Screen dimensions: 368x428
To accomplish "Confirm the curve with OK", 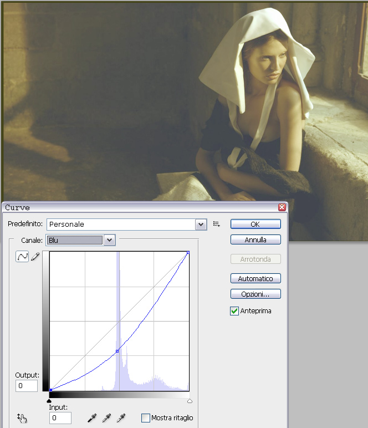I will (x=255, y=224).
